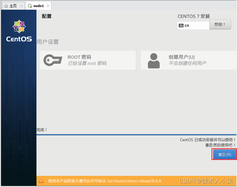Click the 配置 heading
The height and width of the screenshot is (187, 237).
(47, 16)
